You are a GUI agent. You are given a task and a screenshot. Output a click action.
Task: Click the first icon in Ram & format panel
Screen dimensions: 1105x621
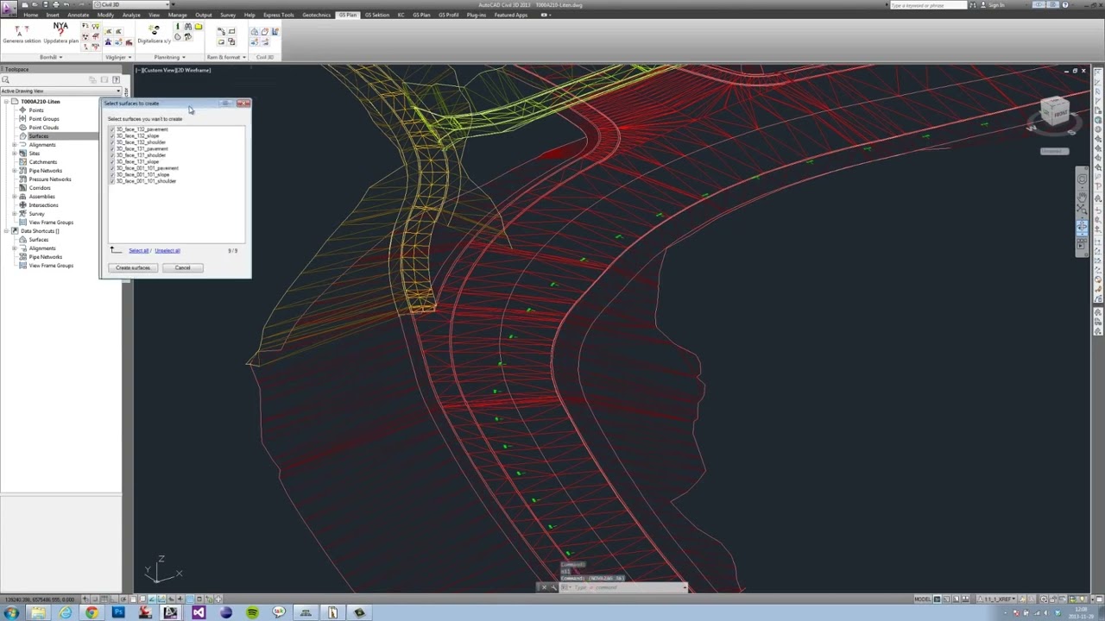point(221,32)
